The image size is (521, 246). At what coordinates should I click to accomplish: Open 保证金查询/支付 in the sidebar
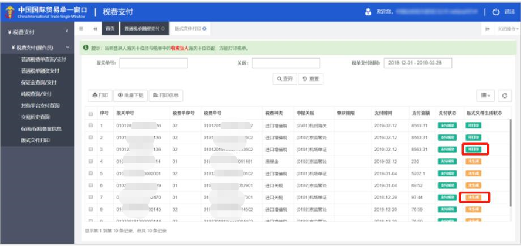tap(40, 82)
